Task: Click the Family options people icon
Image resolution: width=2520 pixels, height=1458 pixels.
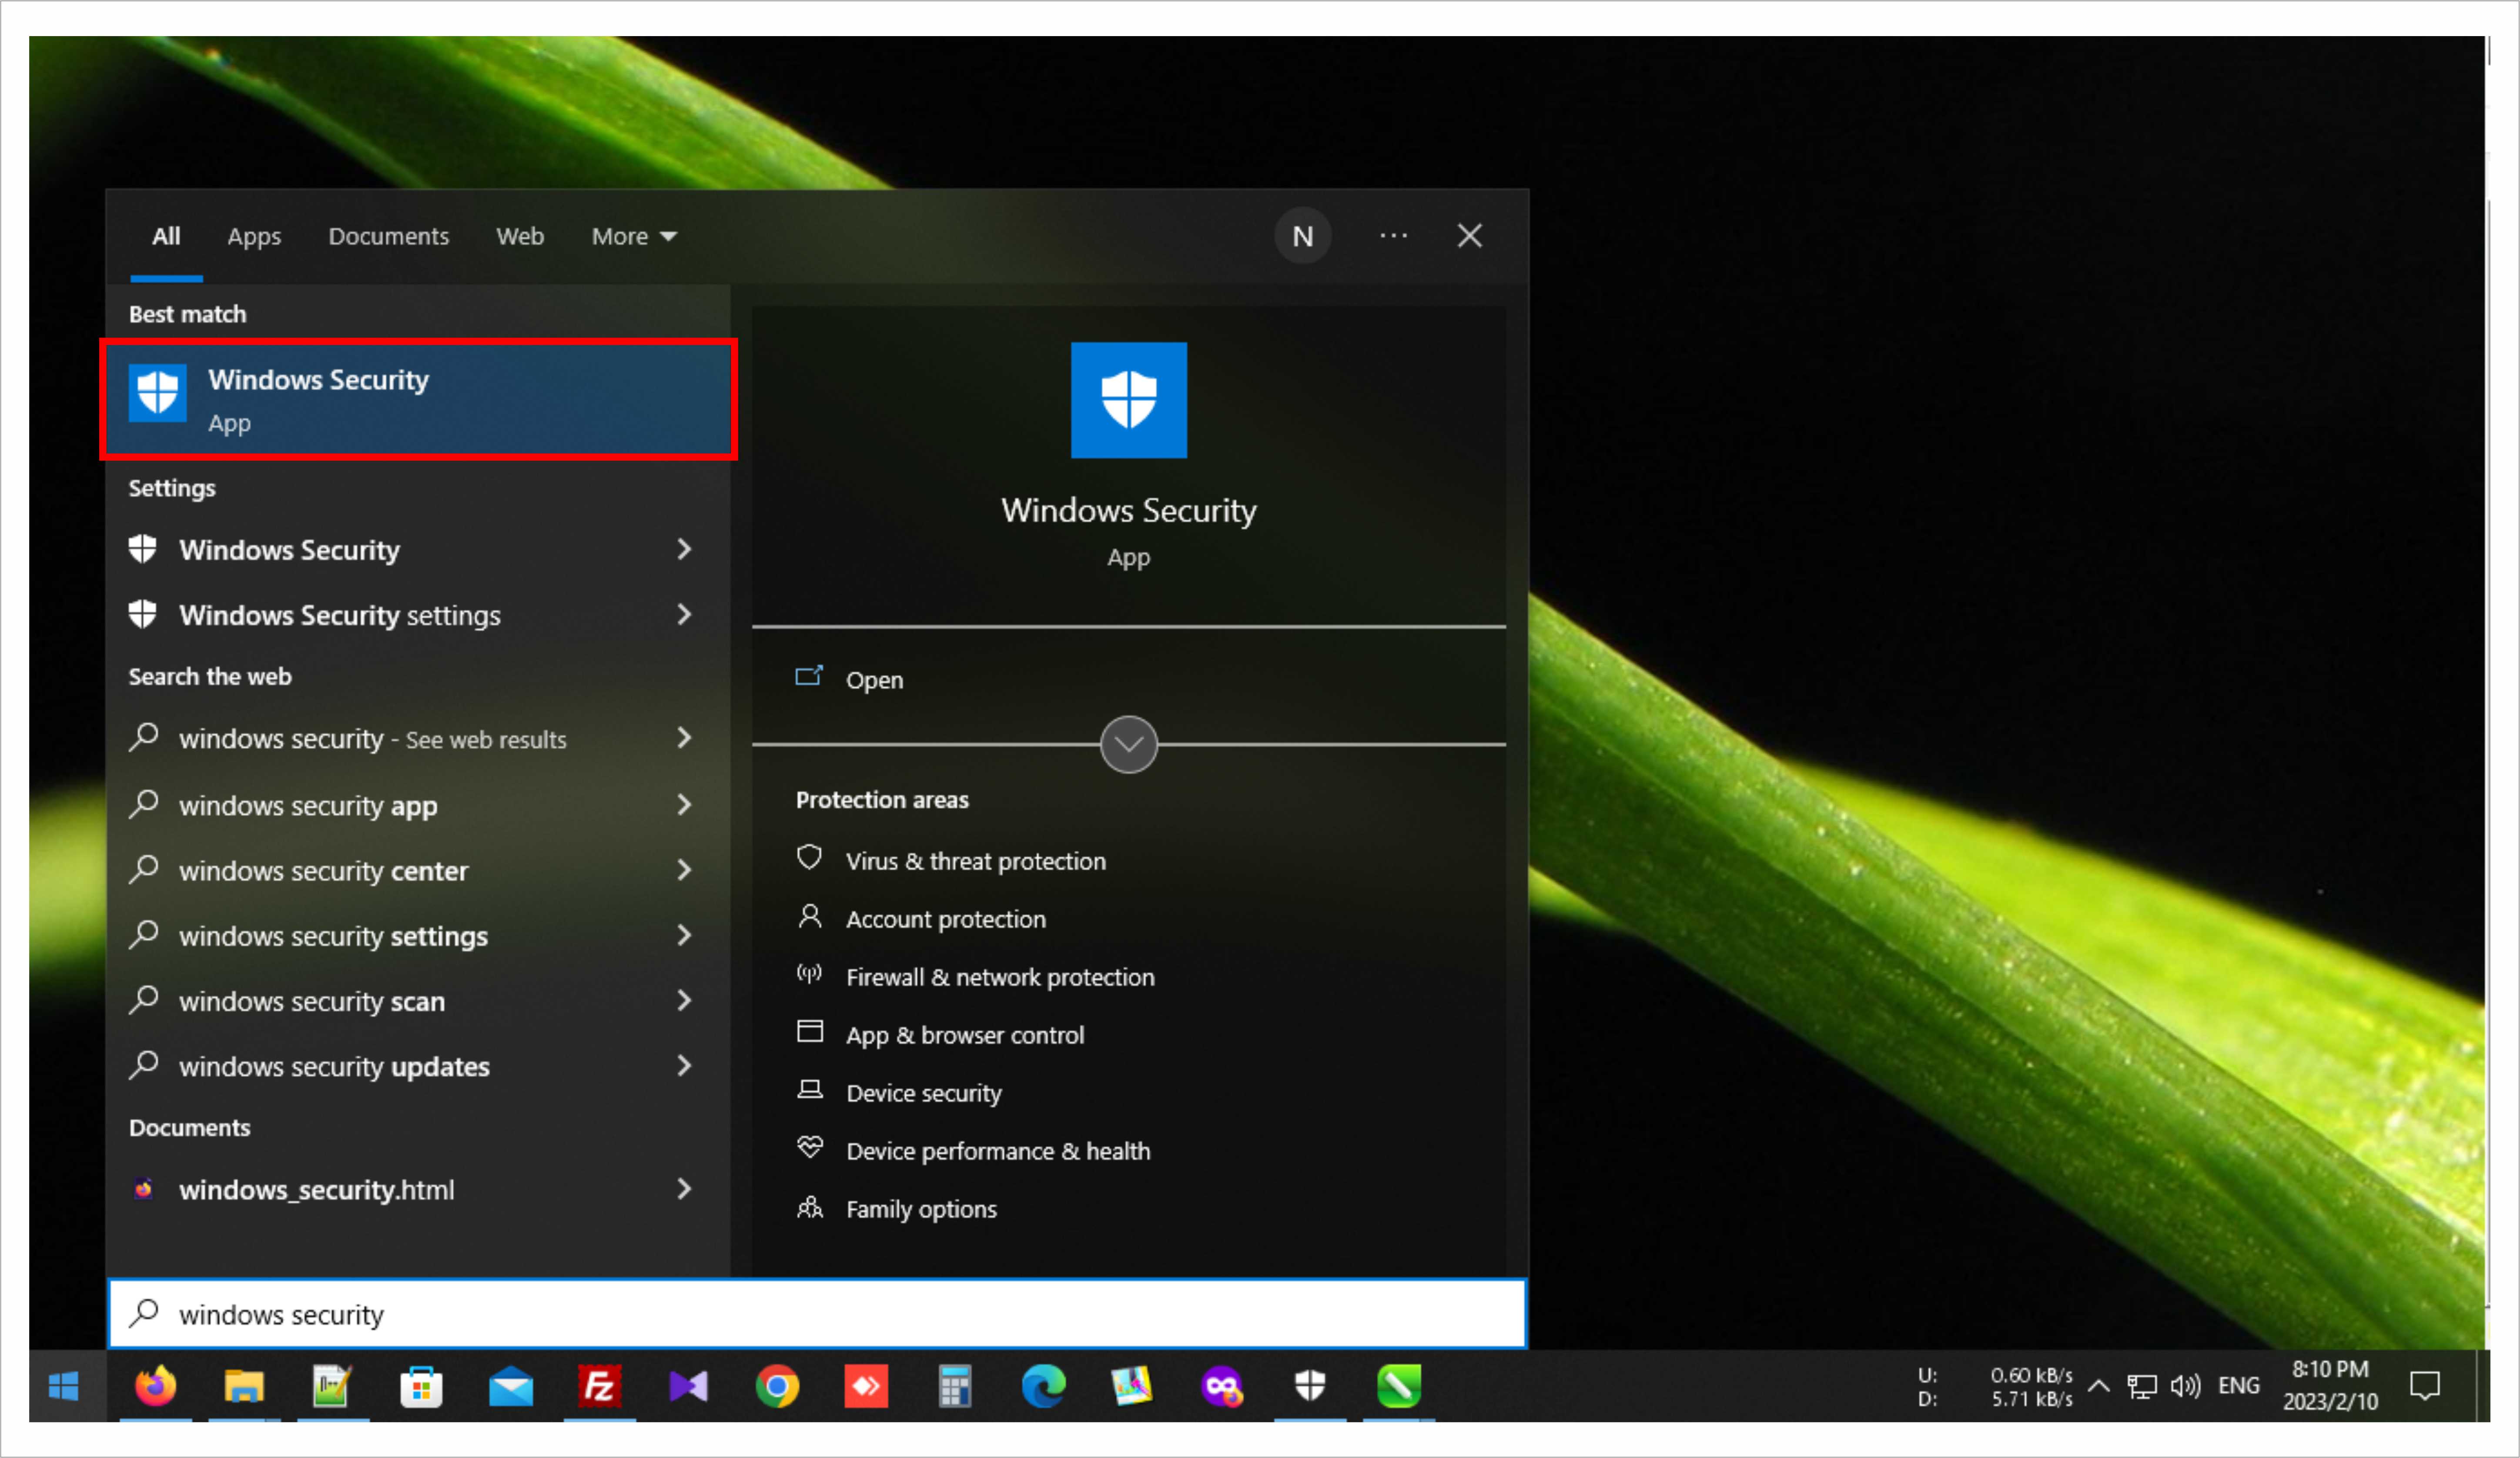Action: point(809,1207)
